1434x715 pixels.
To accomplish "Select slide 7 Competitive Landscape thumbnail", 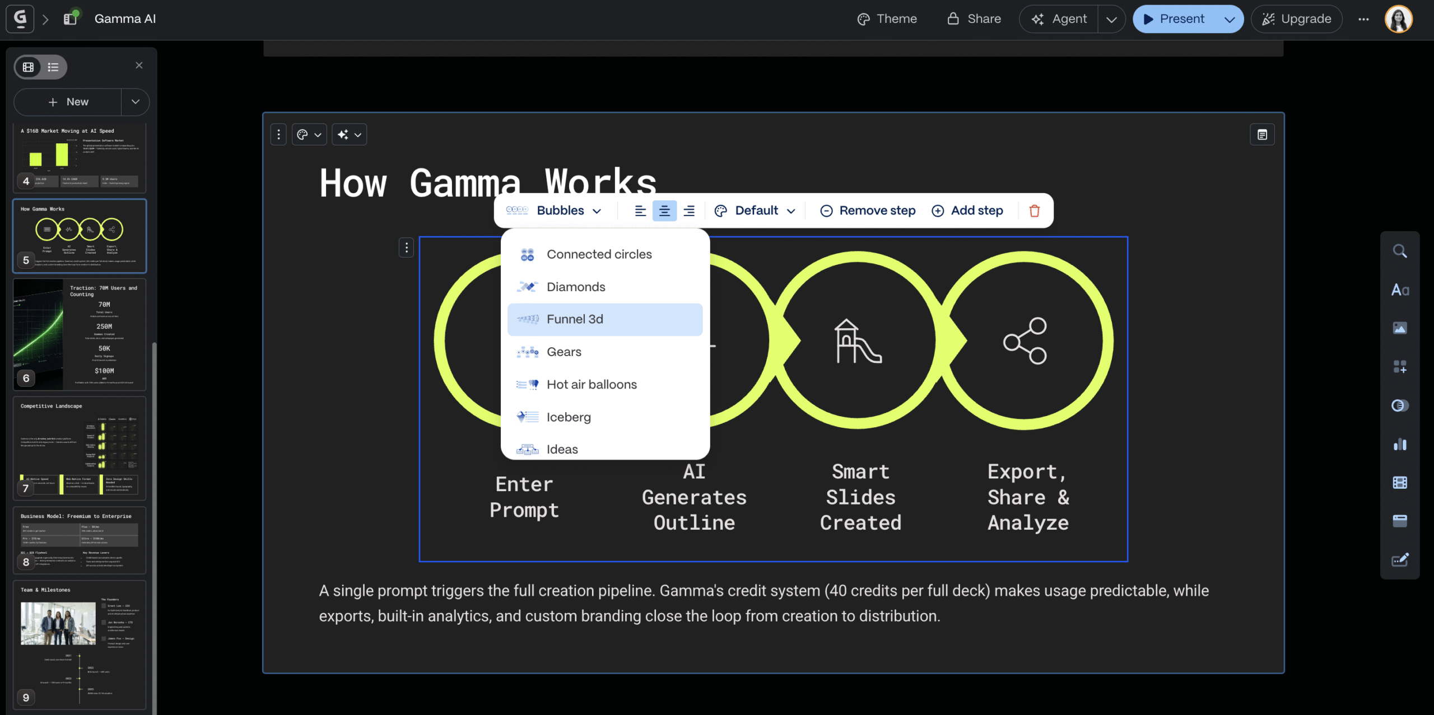I will [x=80, y=448].
